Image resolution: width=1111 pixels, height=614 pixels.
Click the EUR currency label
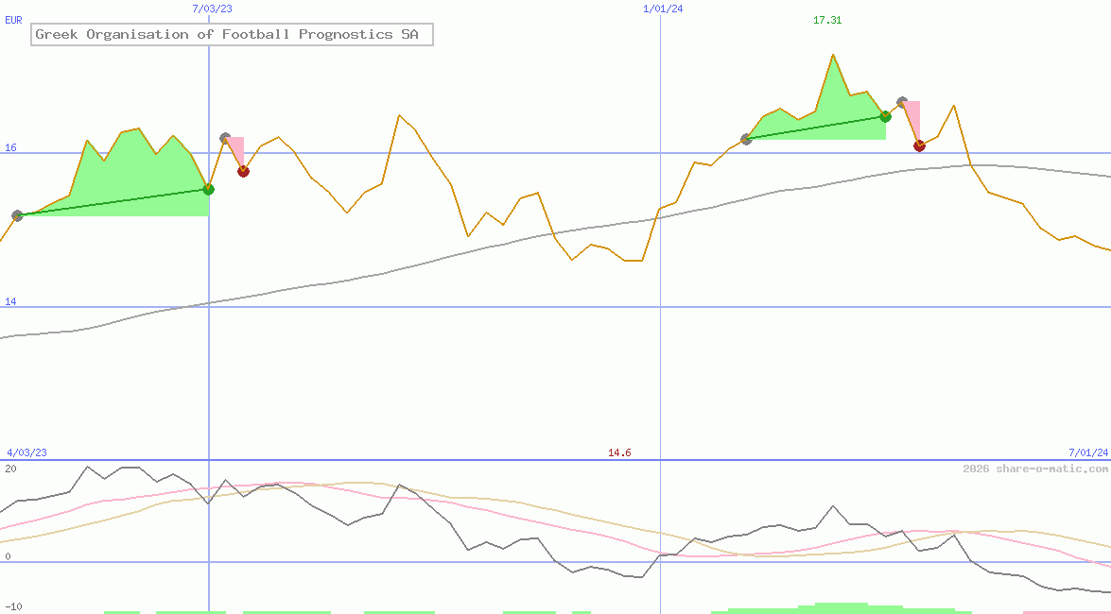[13, 20]
